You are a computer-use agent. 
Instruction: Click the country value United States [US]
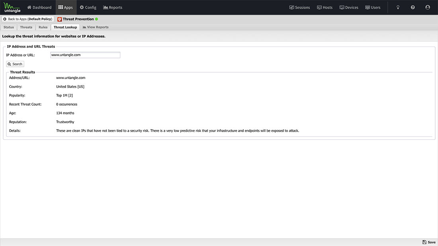click(x=70, y=87)
